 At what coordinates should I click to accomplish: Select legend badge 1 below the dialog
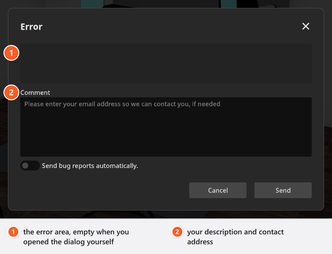pos(13,232)
